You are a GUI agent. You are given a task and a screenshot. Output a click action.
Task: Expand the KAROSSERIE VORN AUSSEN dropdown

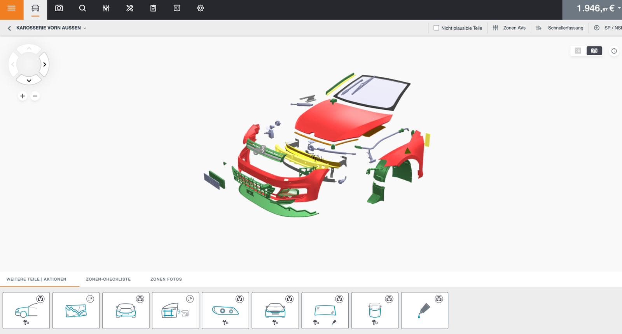51,28
